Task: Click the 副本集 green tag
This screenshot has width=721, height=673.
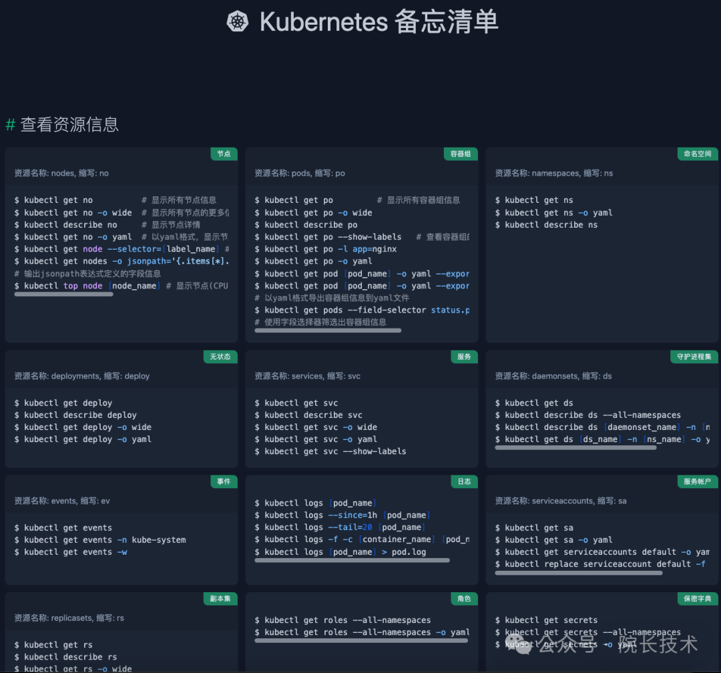Action: pyautogui.click(x=220, y=598)
